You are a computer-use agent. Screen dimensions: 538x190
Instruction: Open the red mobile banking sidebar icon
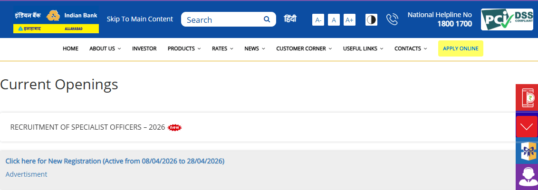click(527, 97)
